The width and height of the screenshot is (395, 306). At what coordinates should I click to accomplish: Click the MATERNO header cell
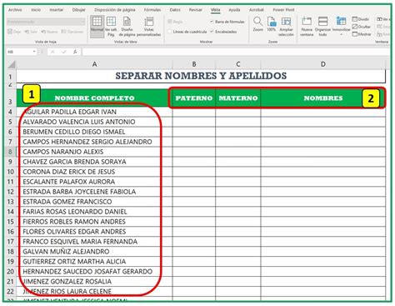click(x=238, y=98)
